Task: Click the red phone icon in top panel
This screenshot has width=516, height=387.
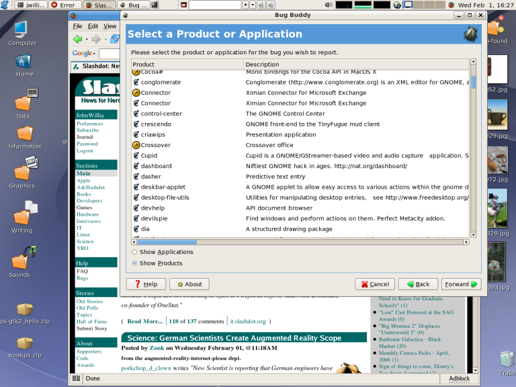Action: click(x=183, y=5)
